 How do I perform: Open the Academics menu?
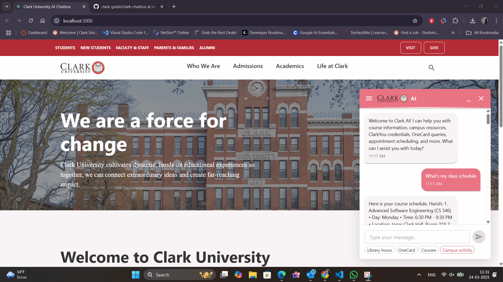(x=290, y=66)
